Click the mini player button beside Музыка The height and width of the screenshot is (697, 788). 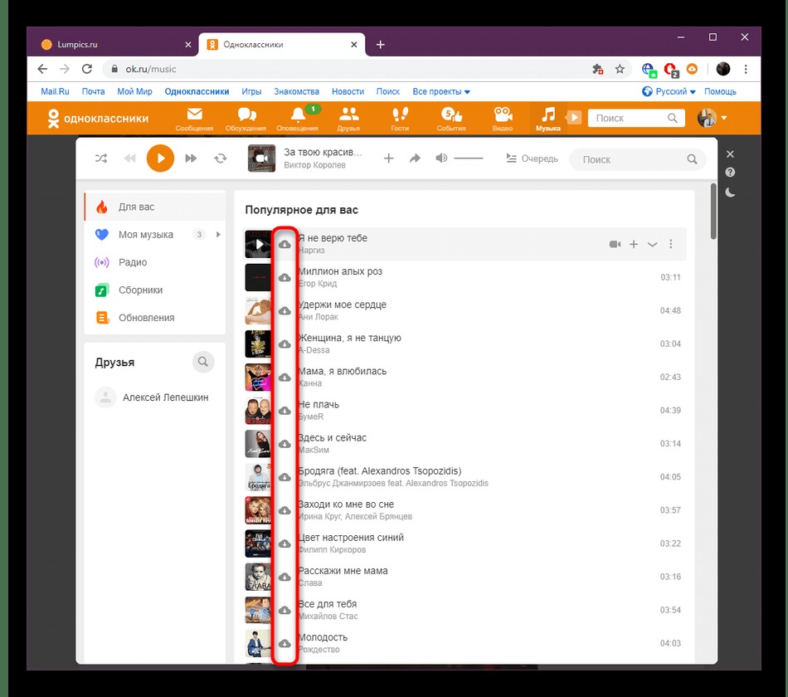pyautogui.click(x=573, y=118)
